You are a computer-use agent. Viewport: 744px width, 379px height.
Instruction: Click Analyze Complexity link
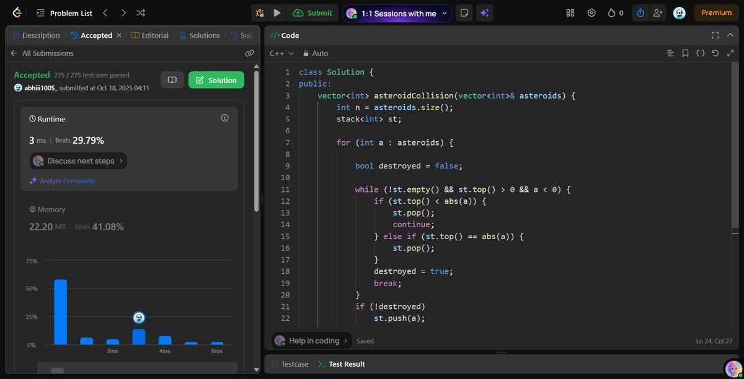[x=62, y=181]
